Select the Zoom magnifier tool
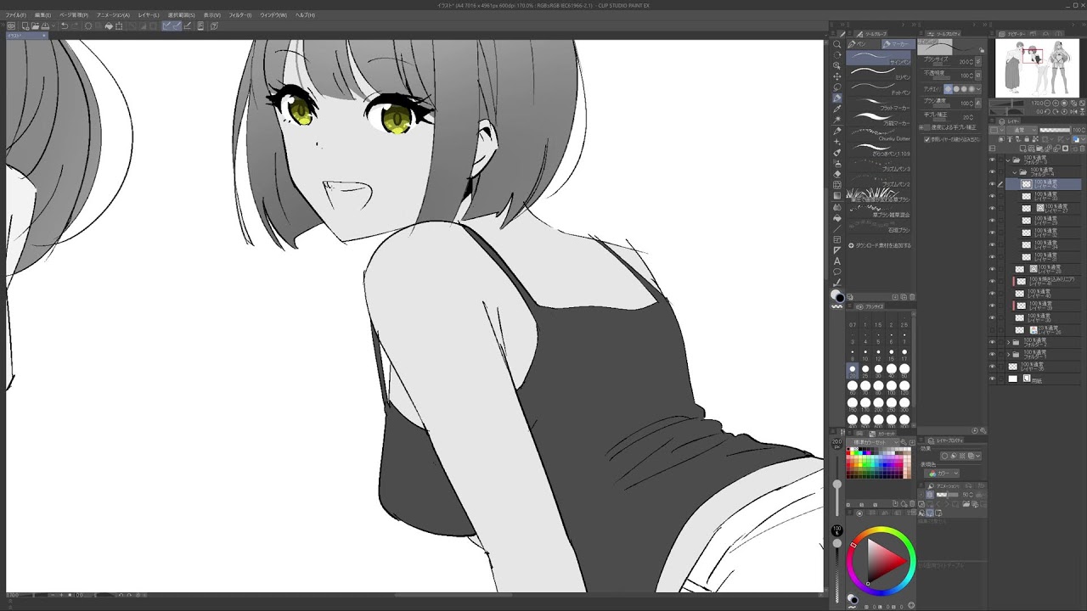 [836, 42]
